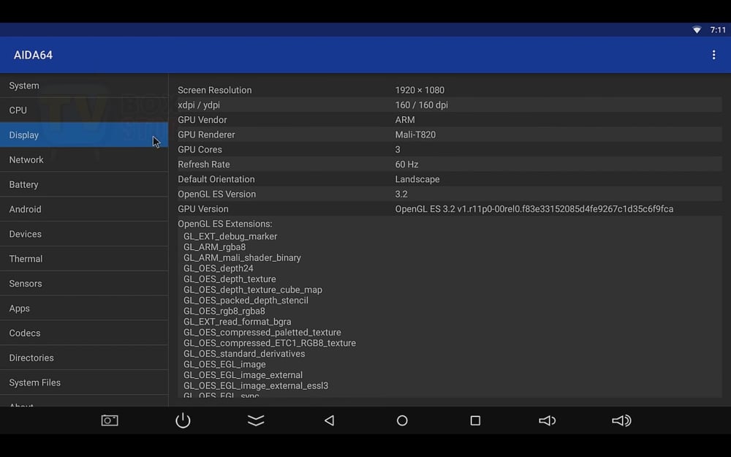
Task: Tap the Back triangle navigation icon
Action: (x=329, y=420)
